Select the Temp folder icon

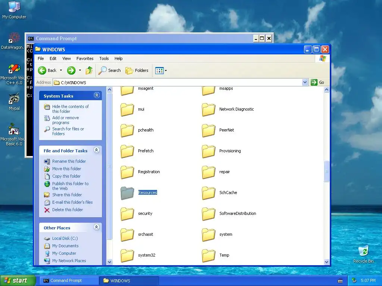point(209,255)
